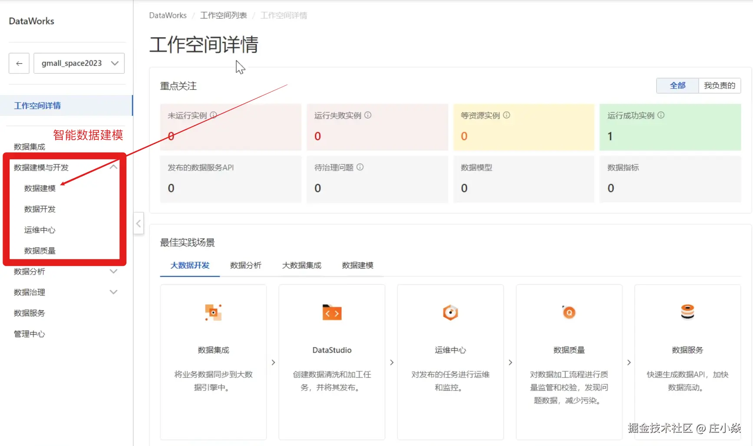This screenshot has height=446, width=753.
Task: Open the 等资源实例 count card
Action: click(x=524, y=127)
